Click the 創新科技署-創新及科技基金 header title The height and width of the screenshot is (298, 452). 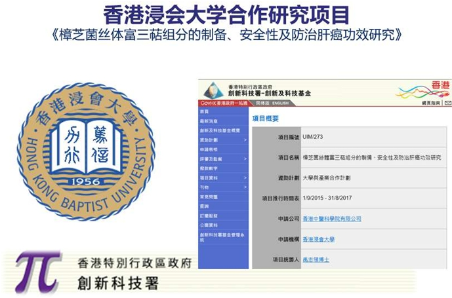270,93
